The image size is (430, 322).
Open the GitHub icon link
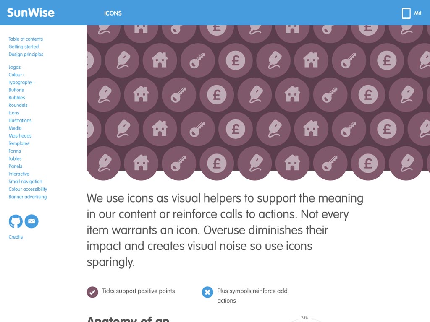[x=16, y=221]
